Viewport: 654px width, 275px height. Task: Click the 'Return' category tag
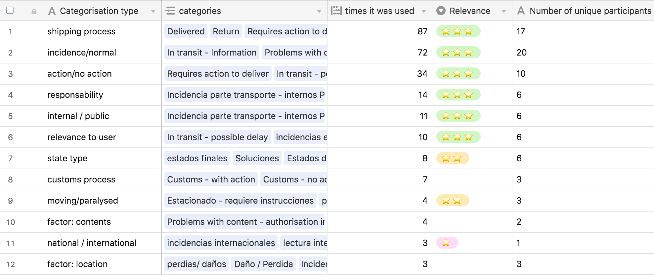click(226, 31)
